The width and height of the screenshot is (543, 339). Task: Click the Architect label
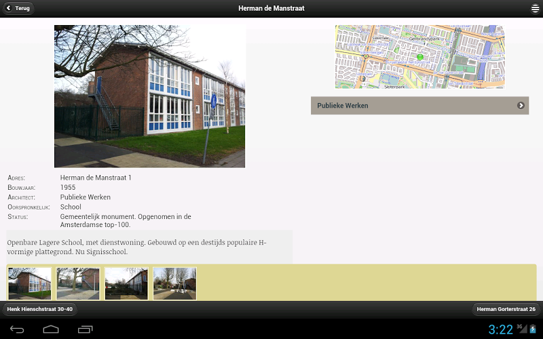point(21,197)
